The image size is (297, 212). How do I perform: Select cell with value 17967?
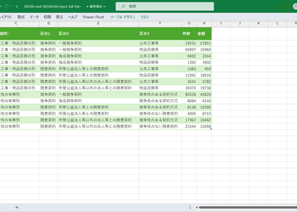(x=189, y=120)
